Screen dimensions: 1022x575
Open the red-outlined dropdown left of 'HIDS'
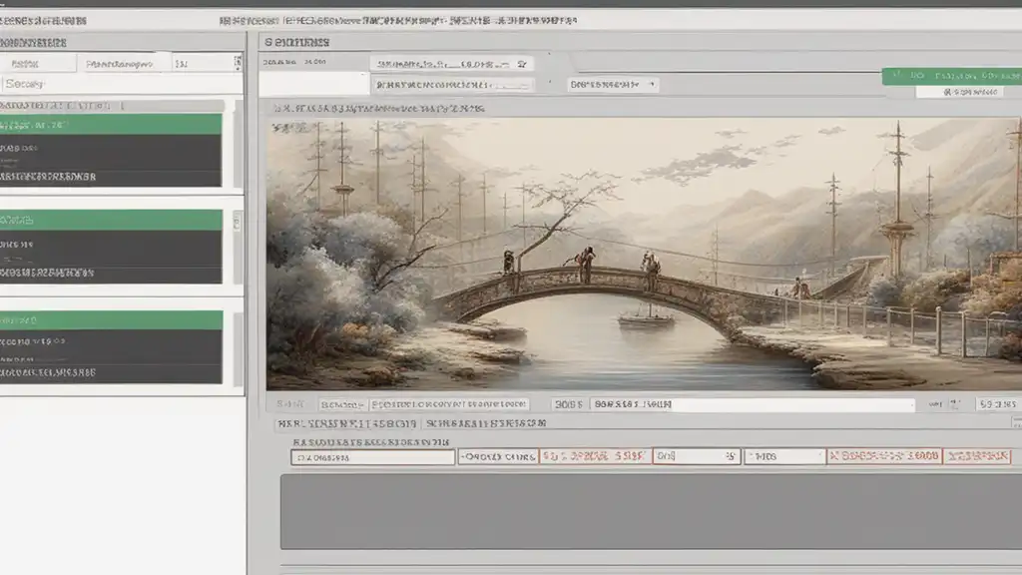click(x=696, y=457)
